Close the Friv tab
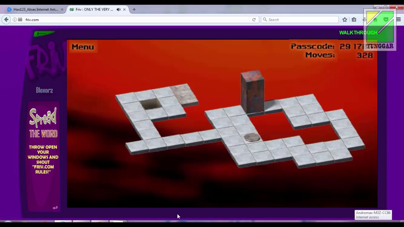This screenshot has width=404, height=227. 124,9
